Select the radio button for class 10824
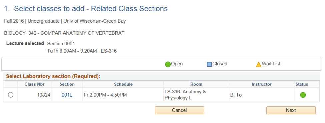Viewport: 325px width, 123px height. 11,95
